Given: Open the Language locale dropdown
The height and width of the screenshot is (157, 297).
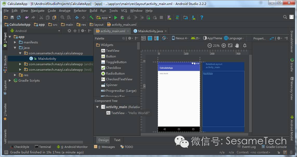Looking at the screenshot, I should tap(234, 38).
